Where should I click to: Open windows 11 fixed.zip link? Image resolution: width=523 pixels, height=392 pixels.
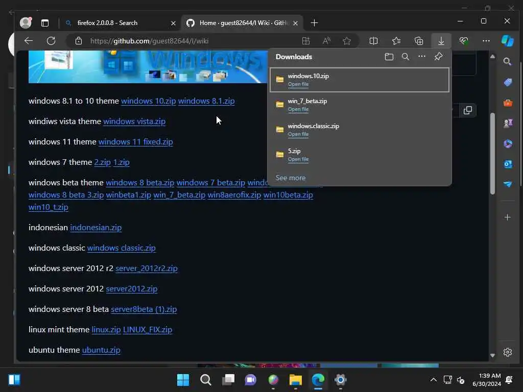tap(136, 142)
